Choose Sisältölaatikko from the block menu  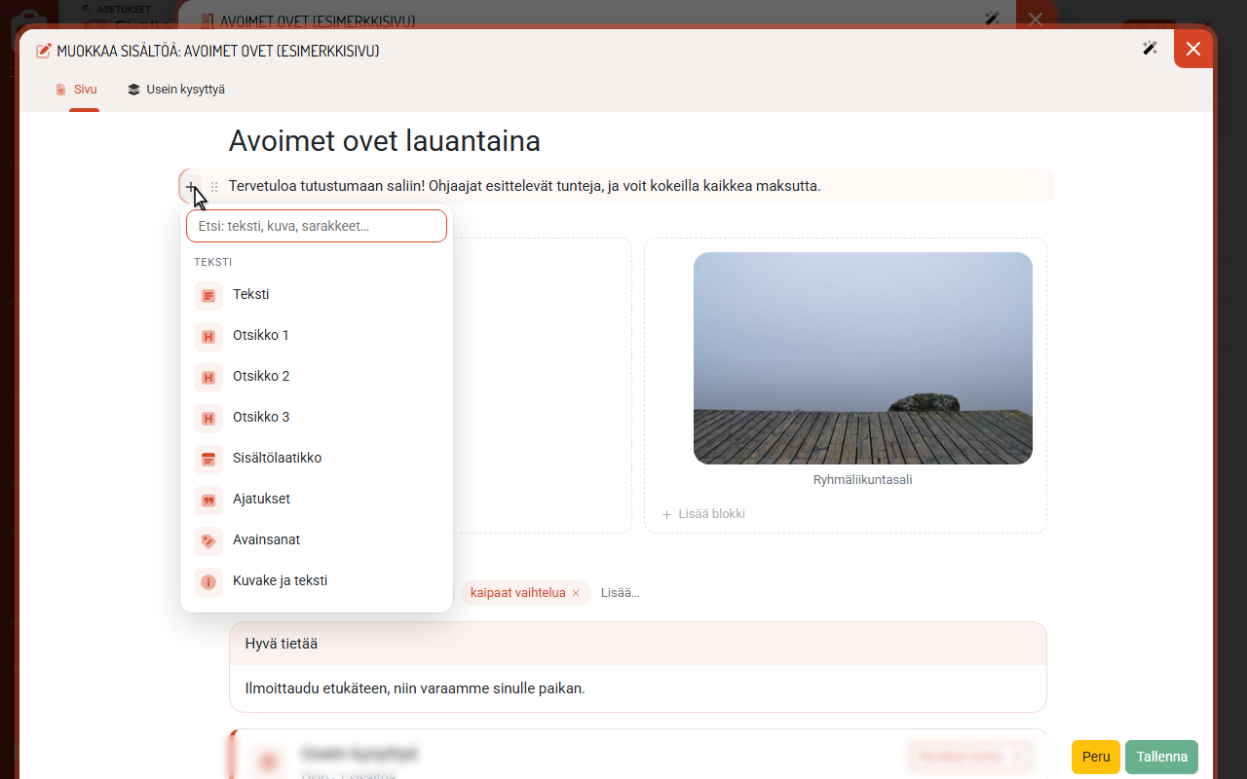click(x=317, y=459)
